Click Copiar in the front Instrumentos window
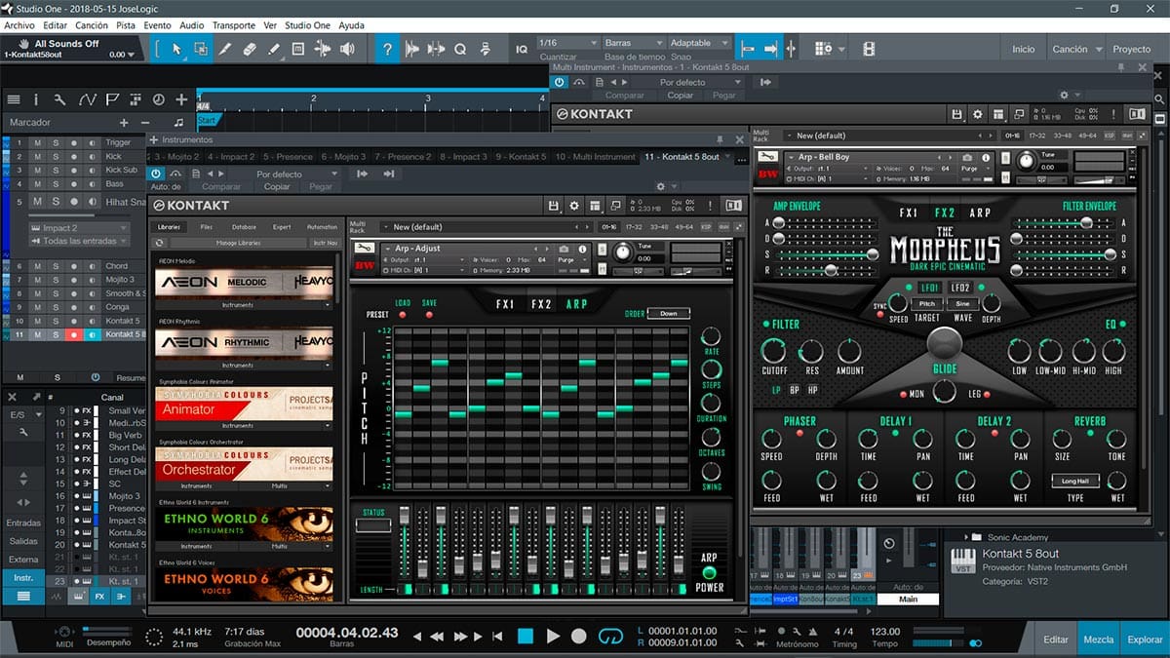This screenshot has width=1170, height=658. click(278, 186)
